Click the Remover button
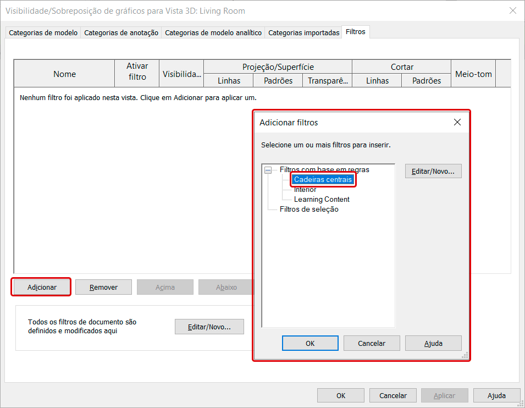Viewport: 525px width, 408px height. coord(104,287)
